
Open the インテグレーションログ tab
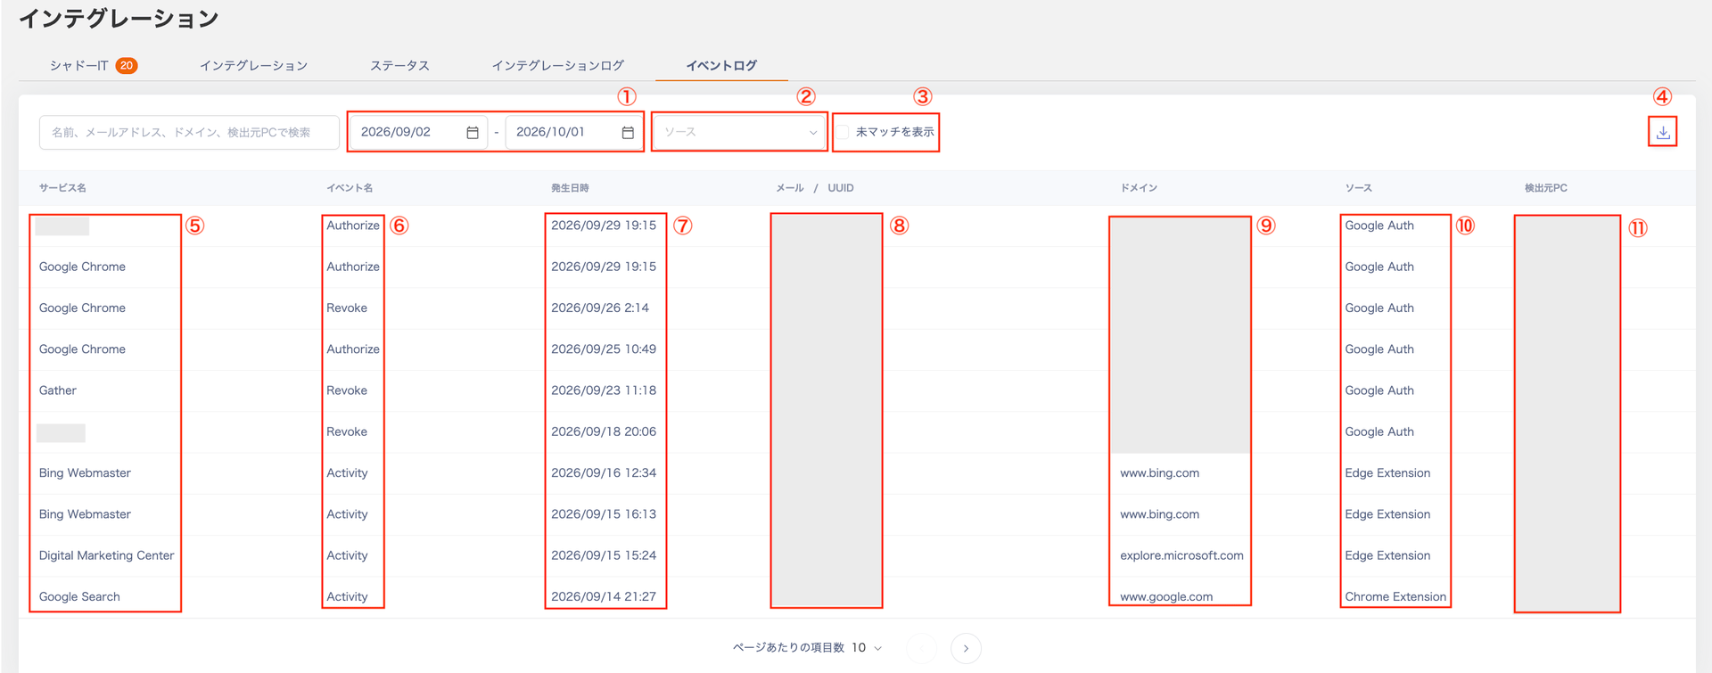[x=557, y=65]
